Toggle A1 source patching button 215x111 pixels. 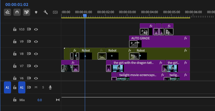click(x=7, y=87)
